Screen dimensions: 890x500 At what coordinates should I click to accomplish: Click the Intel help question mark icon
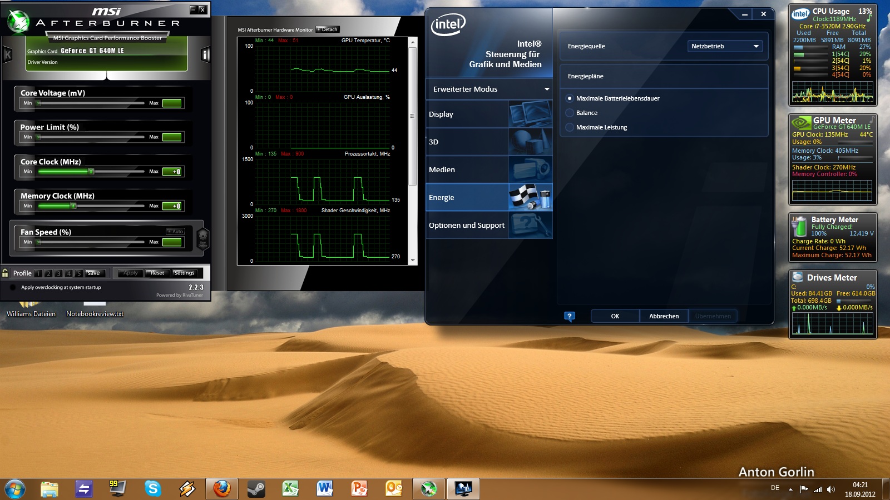click(569, 316)
